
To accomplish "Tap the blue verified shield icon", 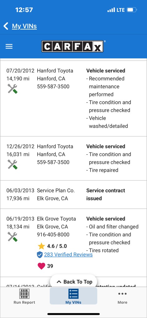I will pyautogui.click(x=40, y=255).
